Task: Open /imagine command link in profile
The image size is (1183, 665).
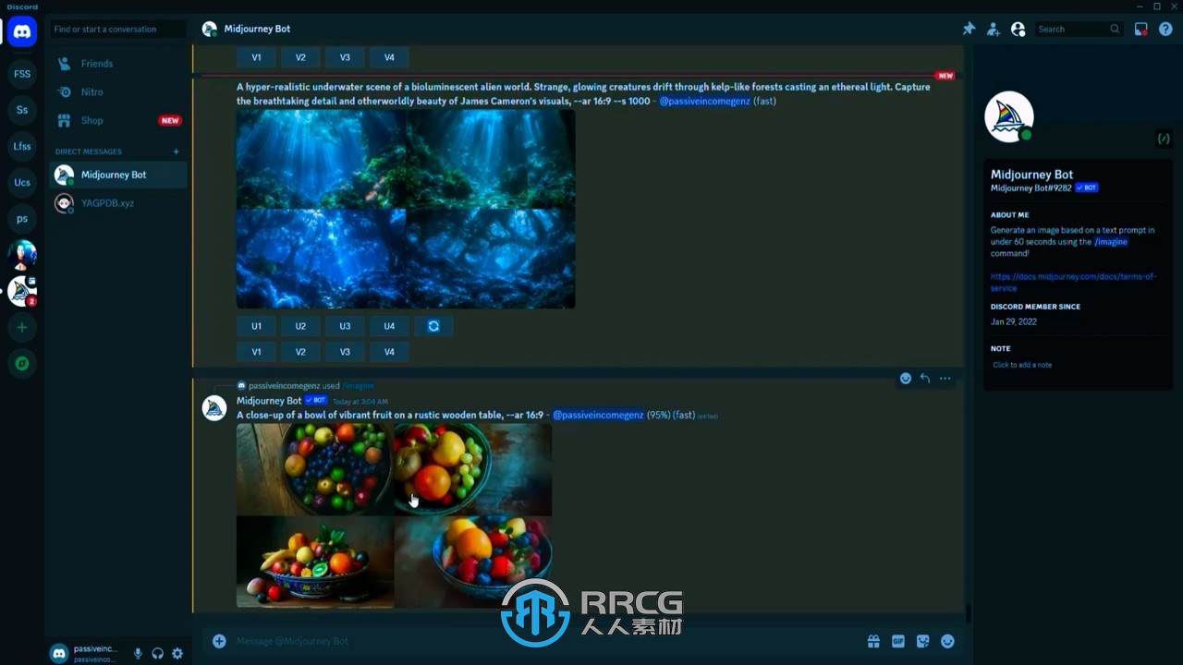Action: (x=1111, y=242)
